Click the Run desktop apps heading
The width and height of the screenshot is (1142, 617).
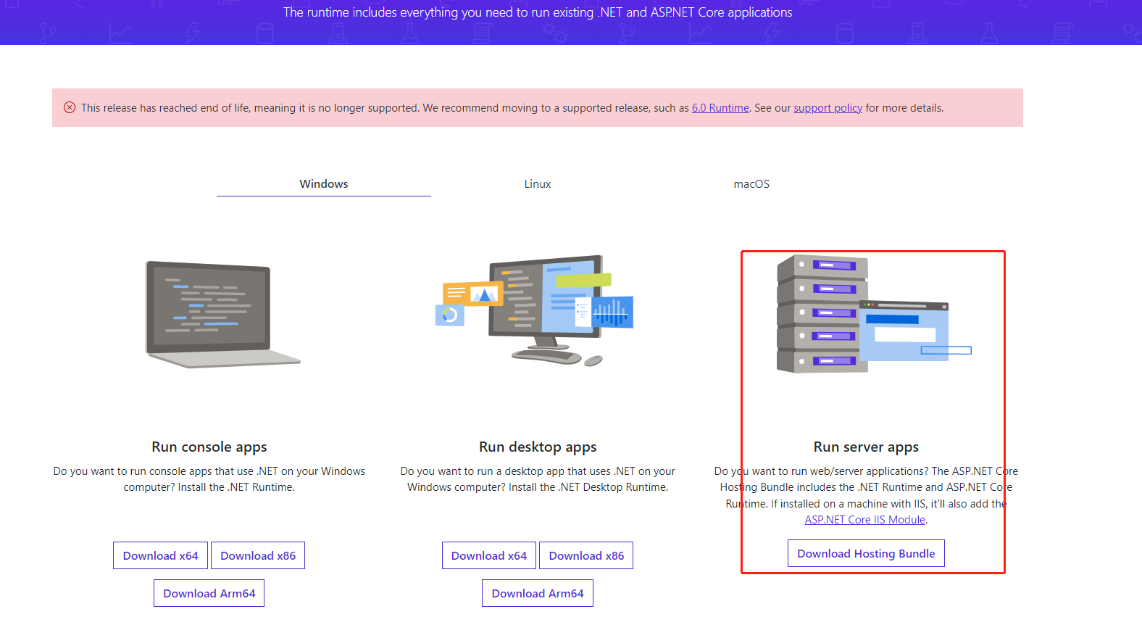[538, 447]
